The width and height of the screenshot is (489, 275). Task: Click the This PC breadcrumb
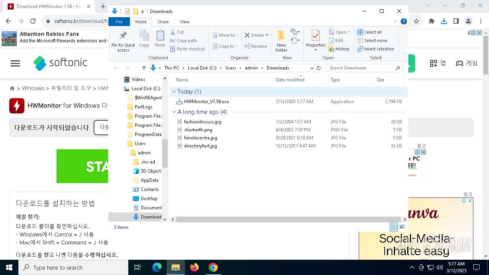(172, 68)
